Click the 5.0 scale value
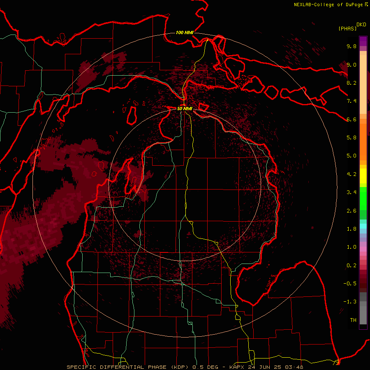This screenshot has width=370, height=370. coord(351,156)
